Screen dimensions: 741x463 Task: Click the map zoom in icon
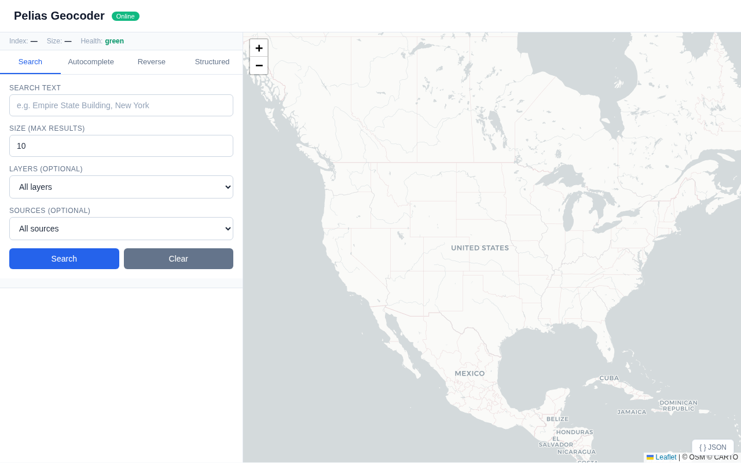coord(259,48)
